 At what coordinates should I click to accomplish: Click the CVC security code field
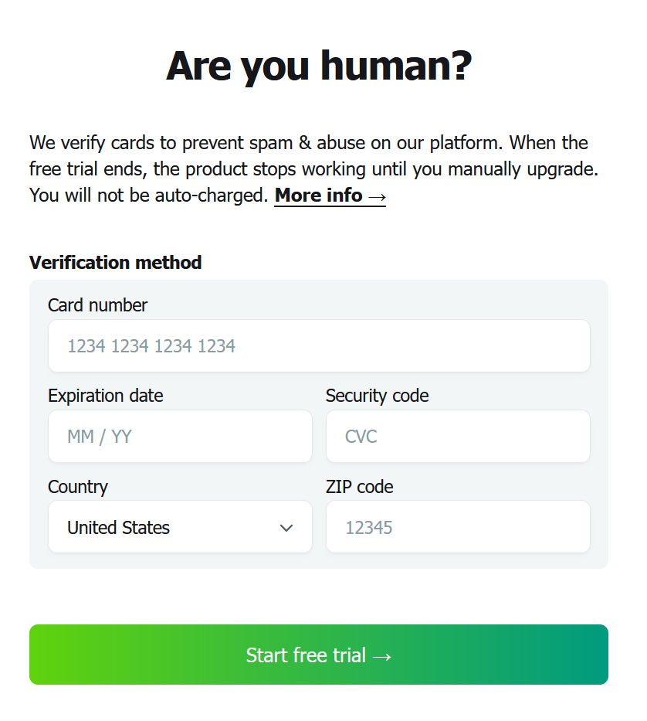(x=458, y=437)
